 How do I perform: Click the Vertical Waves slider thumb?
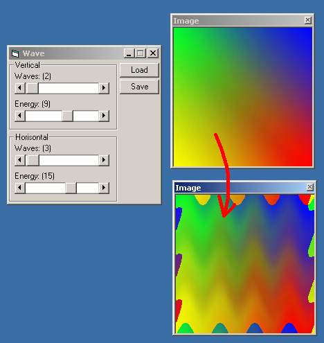(33, 88)
